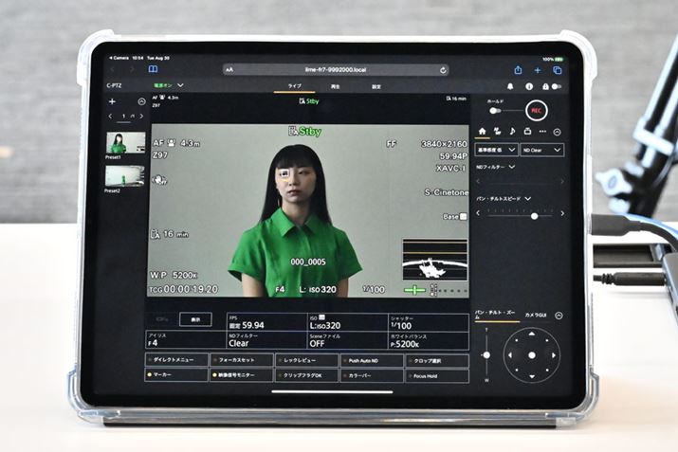678x452 pixels.
Task: Add a new preset with plus icon
Action: pyautogui.click(x=112, y=101)
